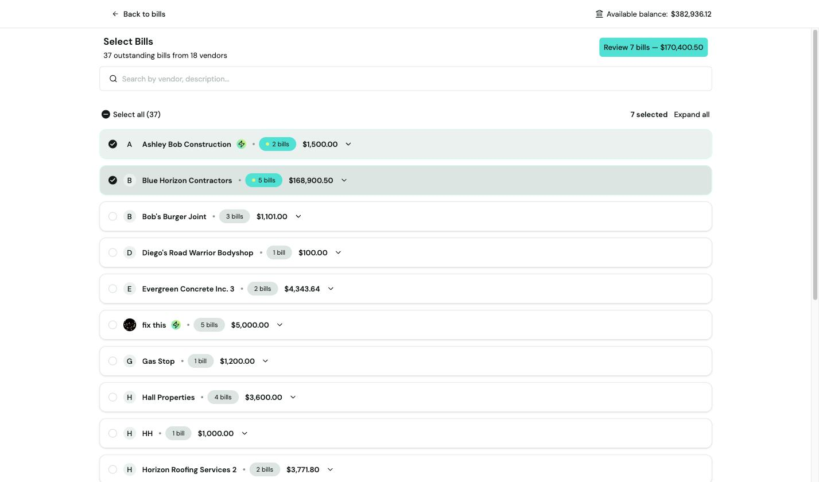Viewport: 819px width, 482px height.
Task: Select the Hall Properties checkbox
Action: click(112, 397)
